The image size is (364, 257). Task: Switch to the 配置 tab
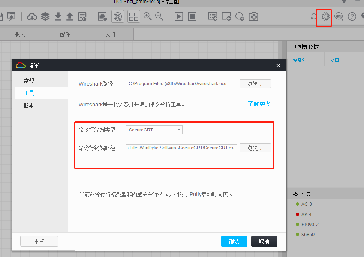[x=66, y=34]
